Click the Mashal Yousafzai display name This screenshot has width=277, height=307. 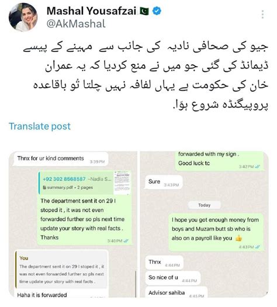click(x=91, y=11)
